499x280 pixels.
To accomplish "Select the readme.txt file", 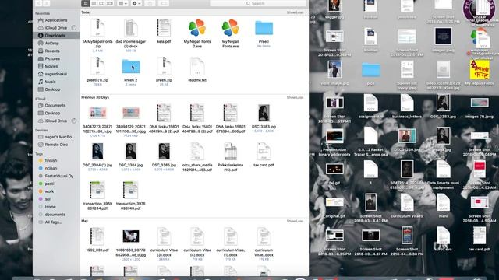I will click(x=197, y=67).
